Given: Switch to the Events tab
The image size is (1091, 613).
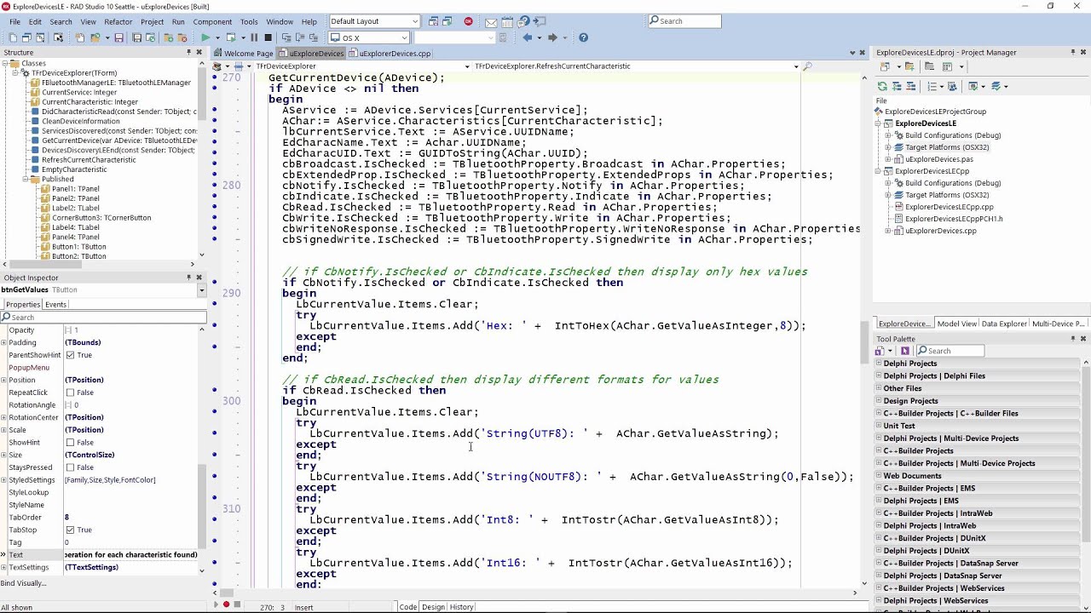Looking at the screenshot, I should [x=55, y=304].
